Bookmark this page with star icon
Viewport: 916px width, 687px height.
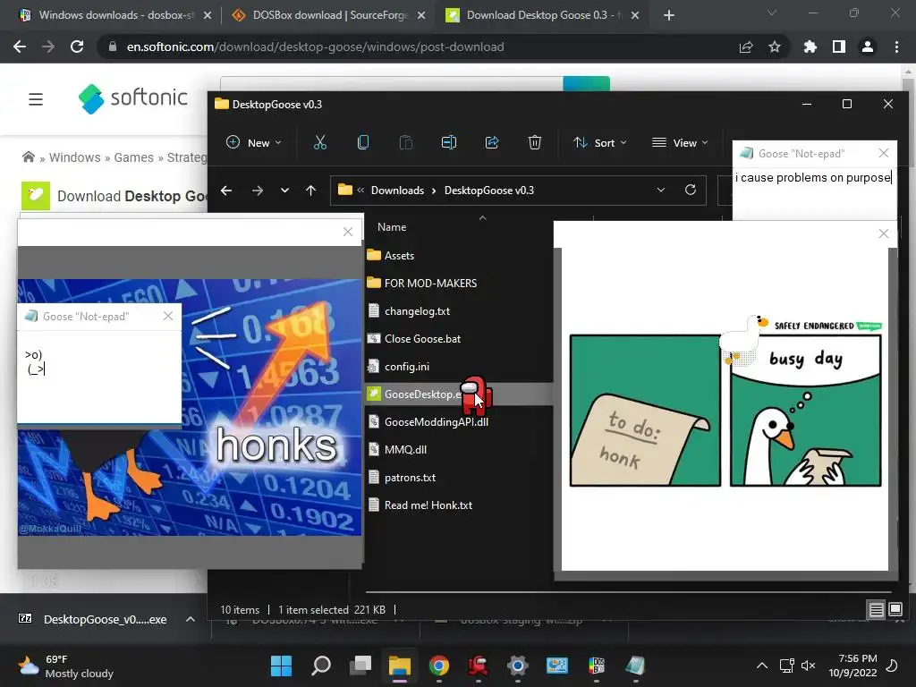775,47
